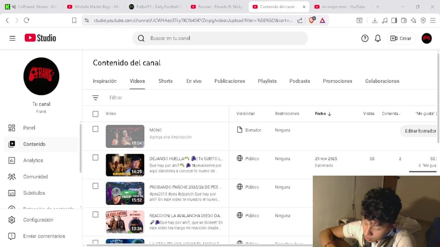Click the browser address bar URL
The height and width of the screenshot is (247, 440).
(x=193, y=20)
